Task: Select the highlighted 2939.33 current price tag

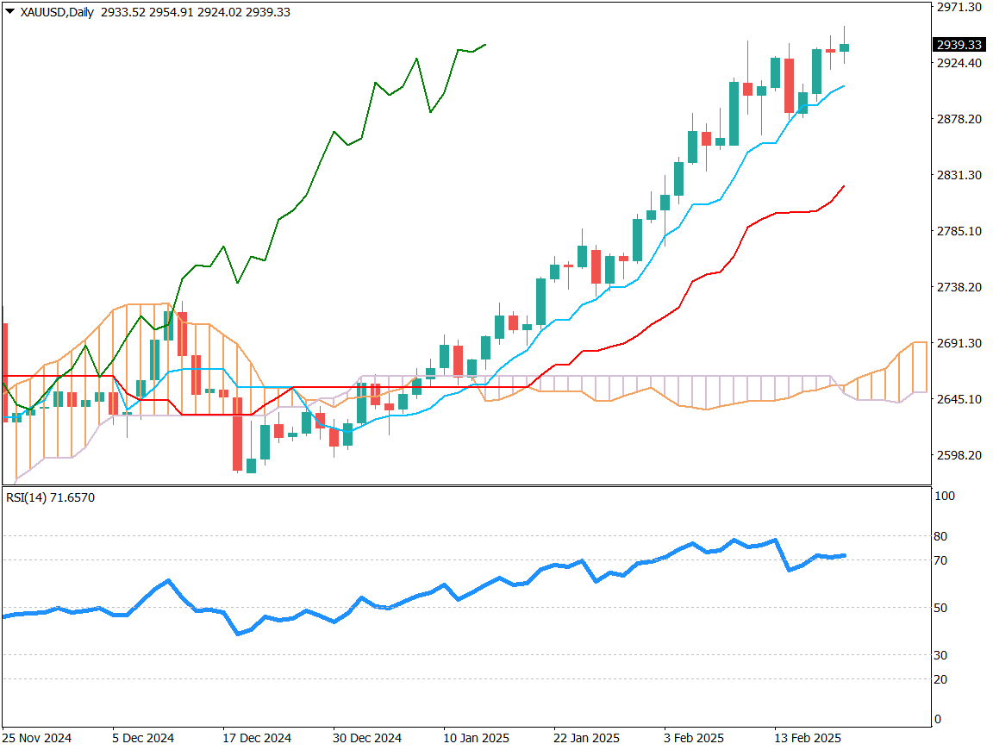Action: click(959, 45)
